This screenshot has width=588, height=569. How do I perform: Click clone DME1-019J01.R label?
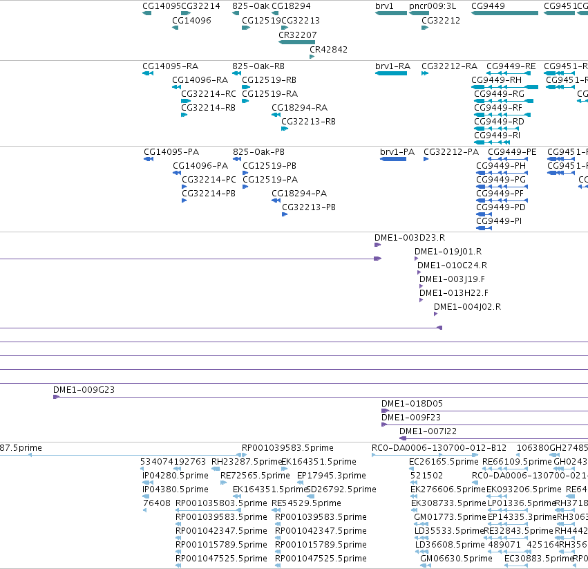click(x=448, y=252)
